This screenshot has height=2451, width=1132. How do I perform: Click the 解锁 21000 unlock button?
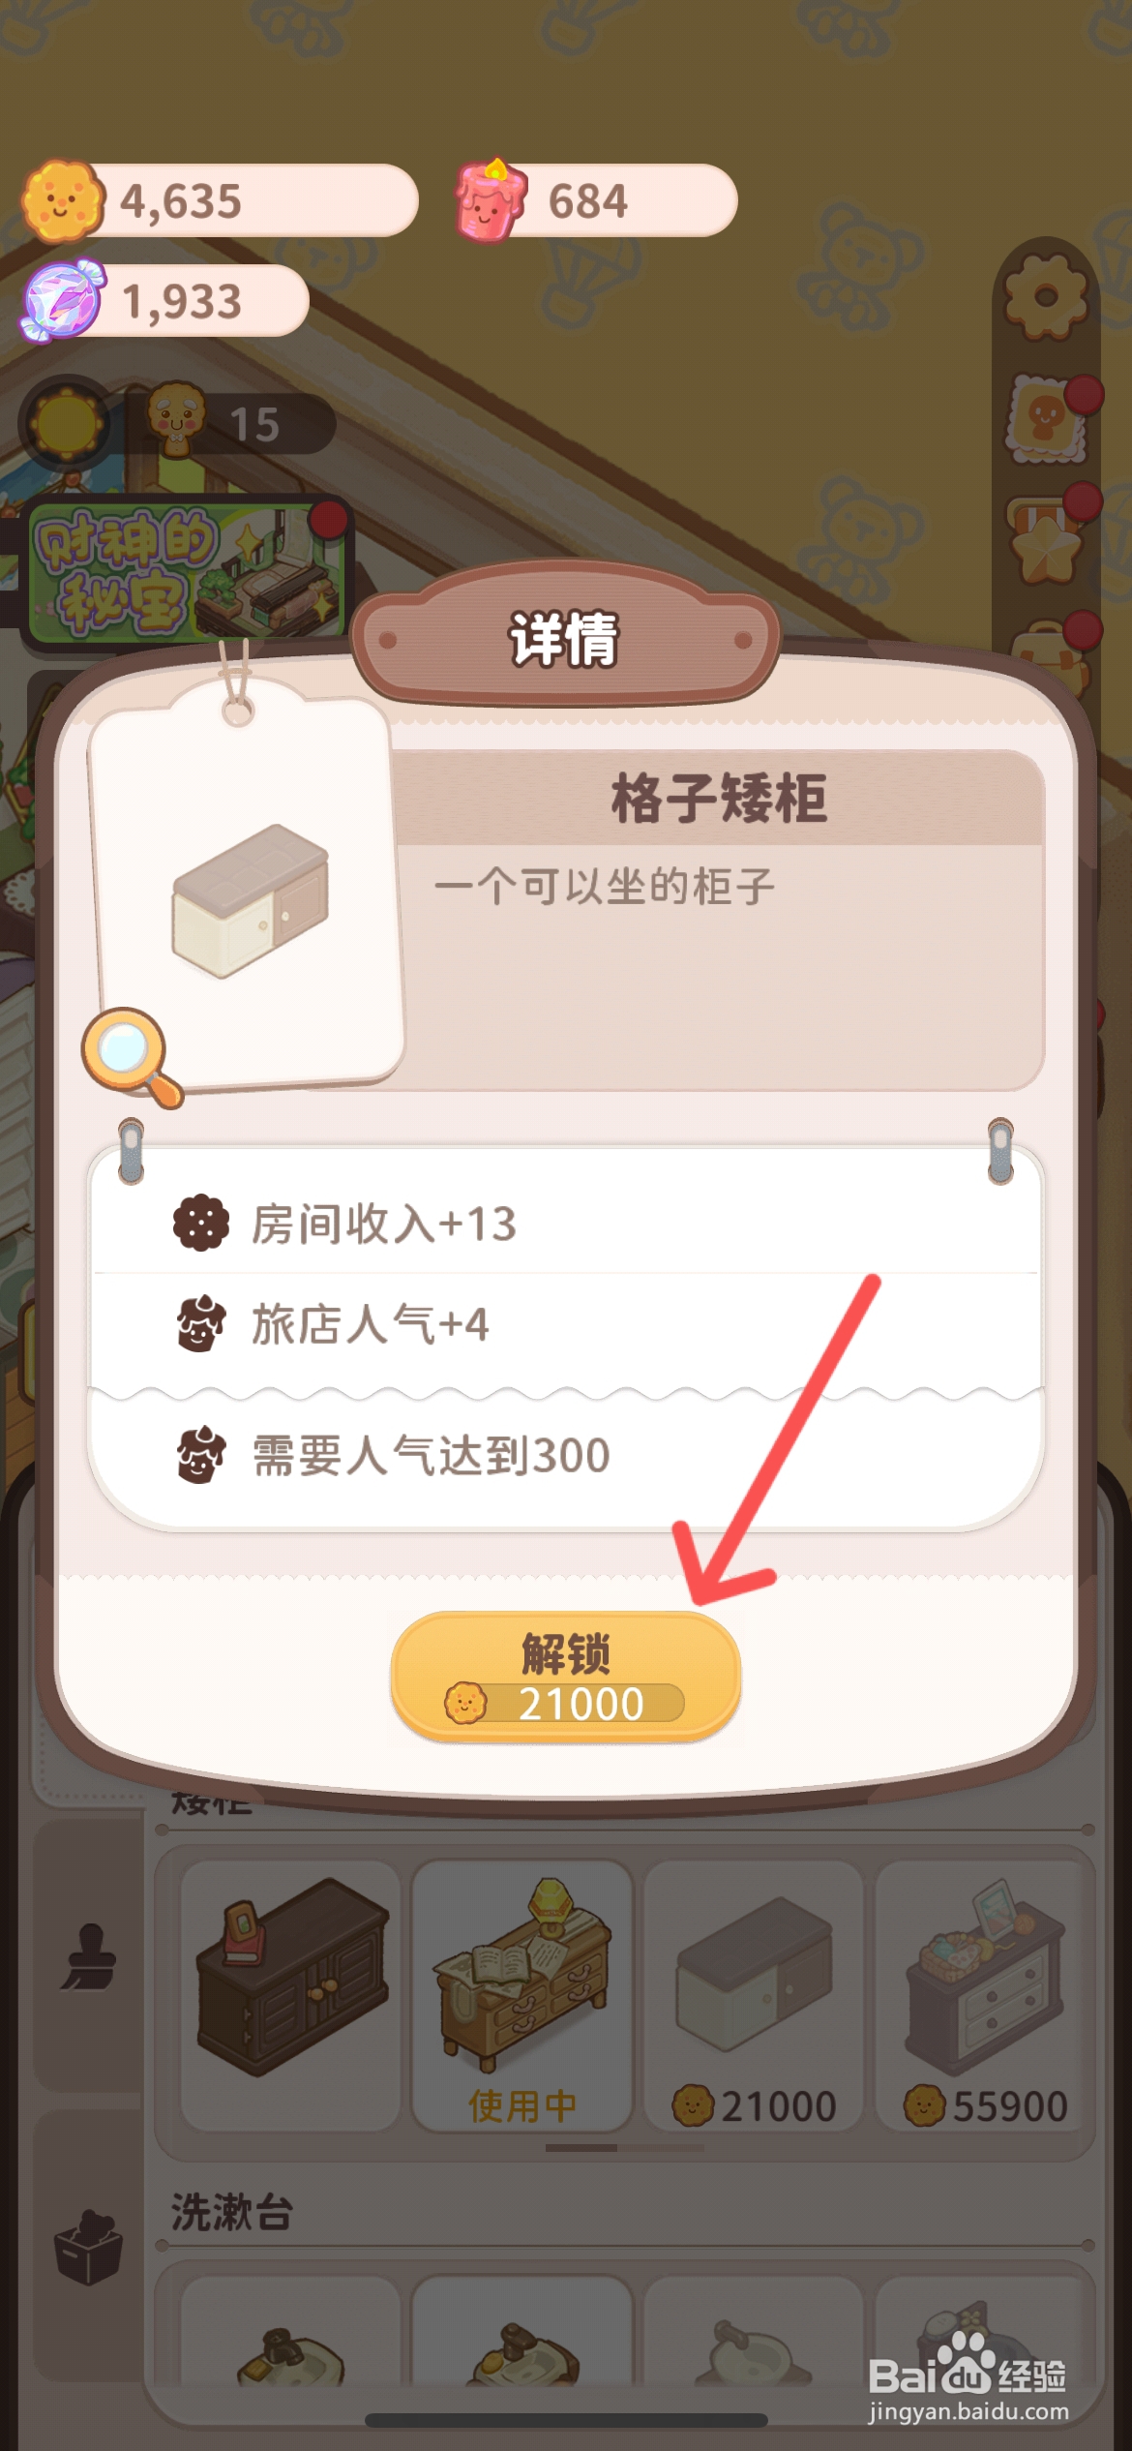(566, 1678)
